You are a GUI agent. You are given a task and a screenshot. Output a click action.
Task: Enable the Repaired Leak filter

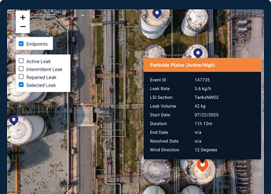tap(21, 77)
